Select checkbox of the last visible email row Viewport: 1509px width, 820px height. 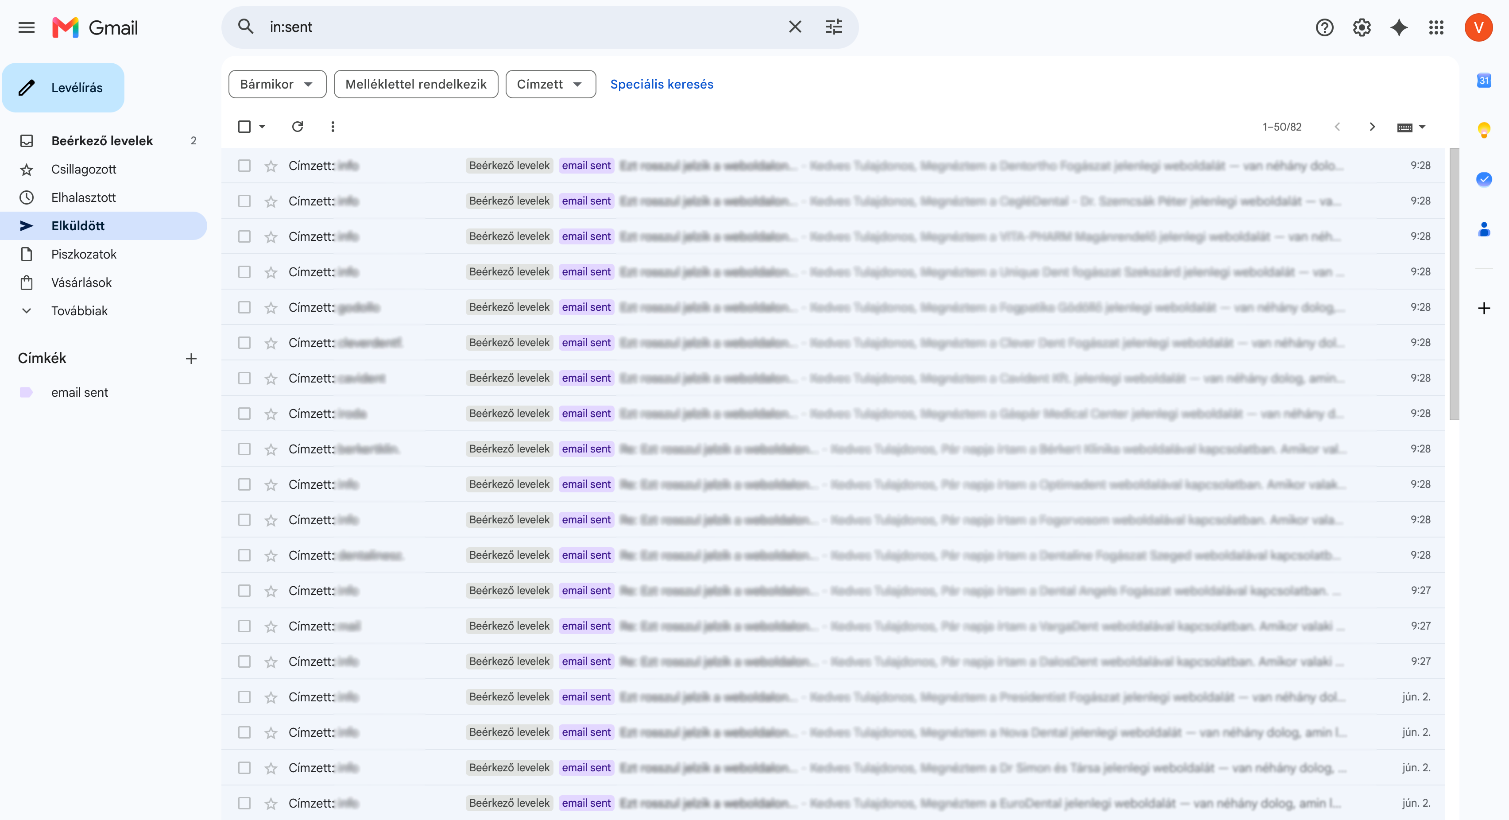[x=244, y=803]
